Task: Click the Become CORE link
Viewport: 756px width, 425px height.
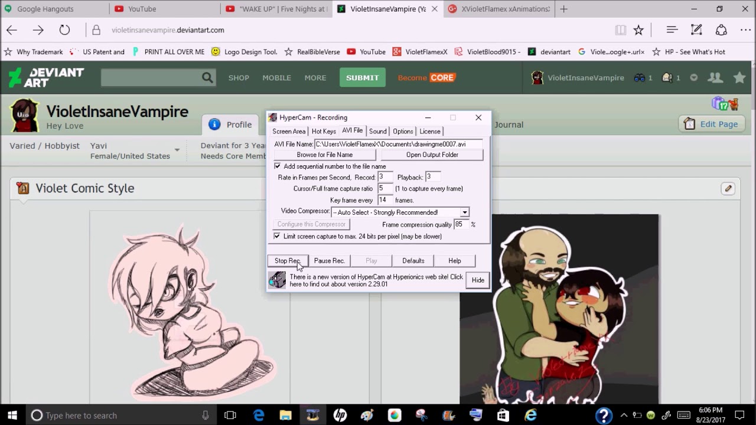Action: click(426, 77)
